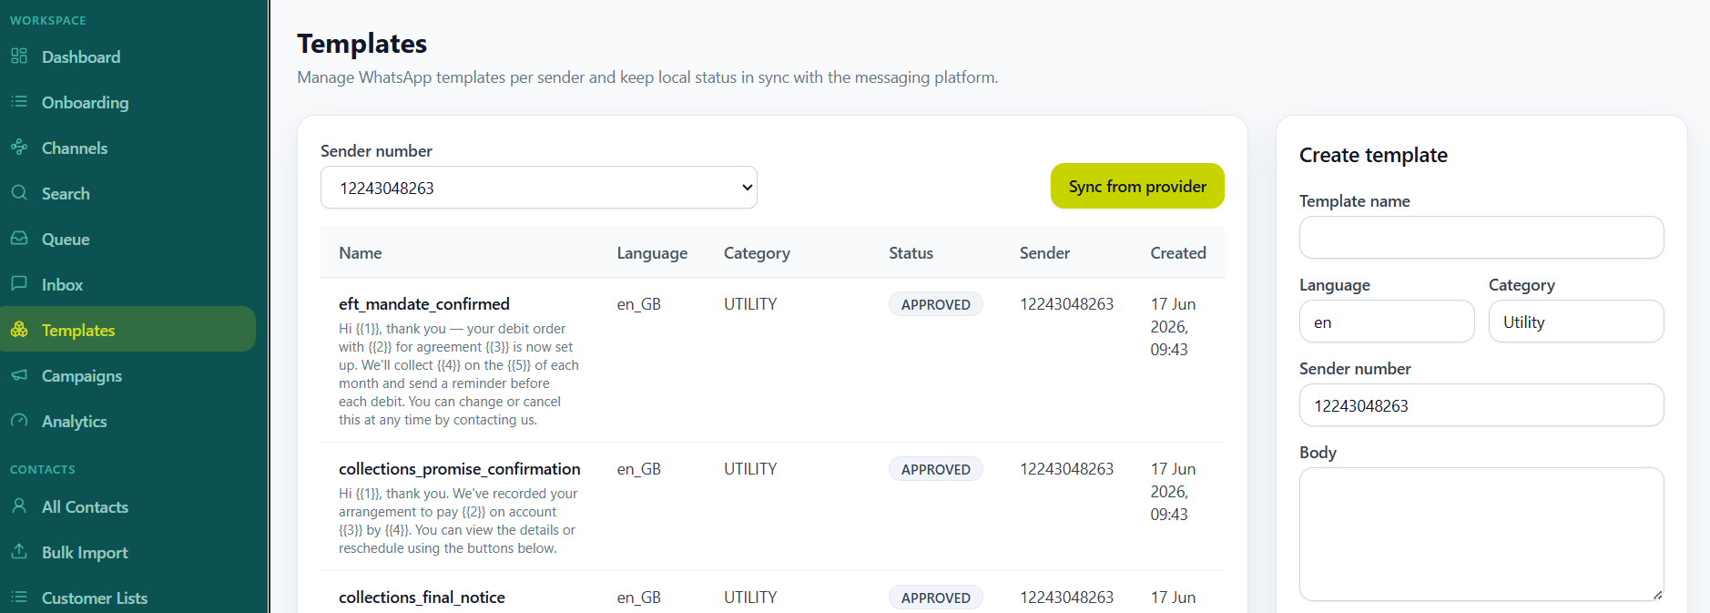Click Sync from provider button

coord(1137,186)
